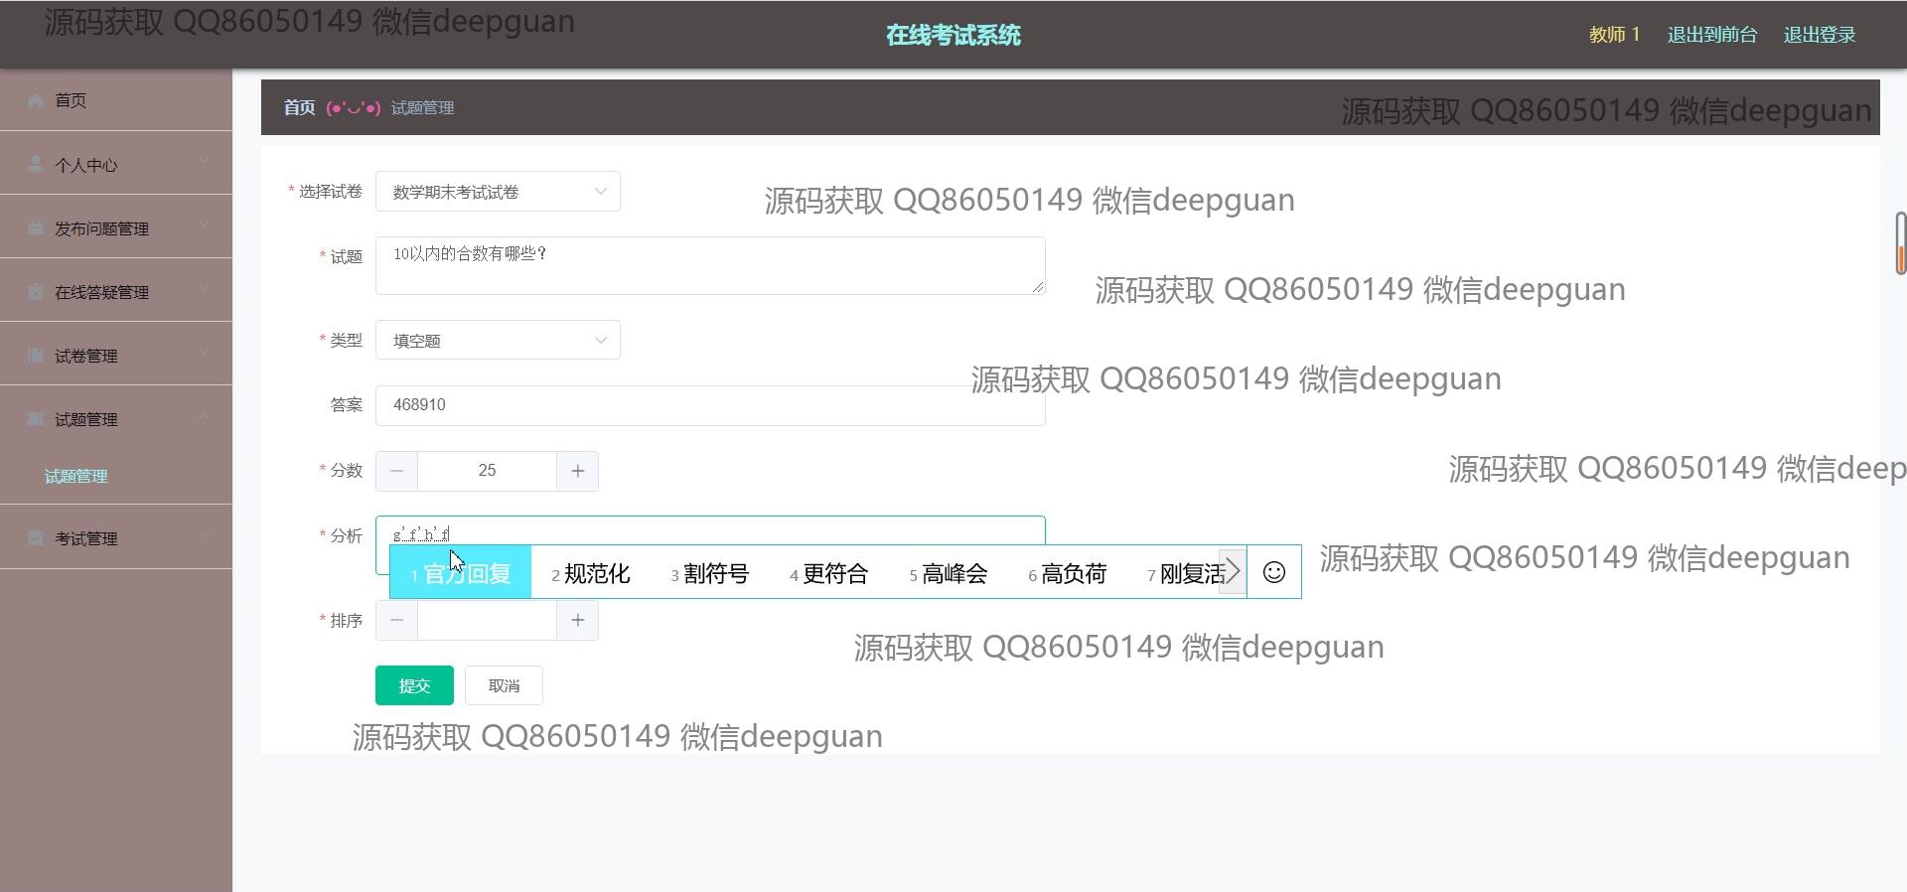This screenshot has height=892, width=1907.
Task: Click the person icon next to 个人中心
Action: tap(36, 164)
